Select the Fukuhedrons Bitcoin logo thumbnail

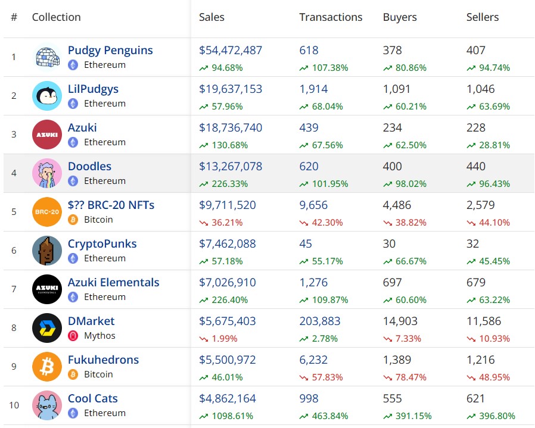[46, 367]
